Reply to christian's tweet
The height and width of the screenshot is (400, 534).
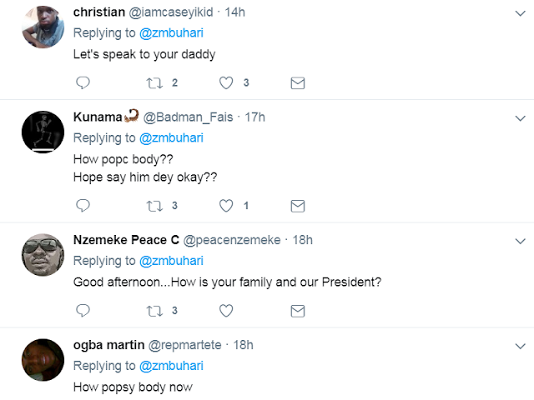(83, 82)
